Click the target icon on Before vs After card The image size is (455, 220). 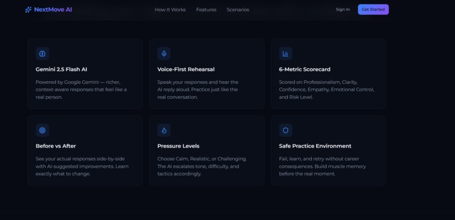[42, 131]
